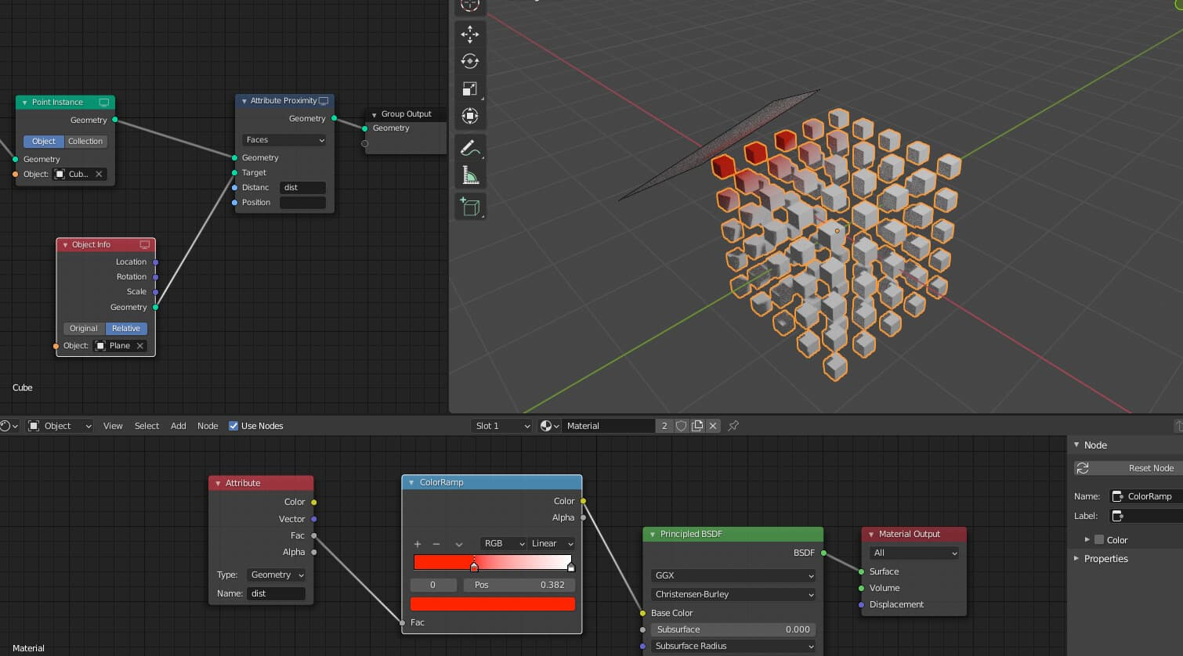Remove color stop with ColorRamp minus button
The width and height of the screenshot is (1183, 656).
(436, 543)
